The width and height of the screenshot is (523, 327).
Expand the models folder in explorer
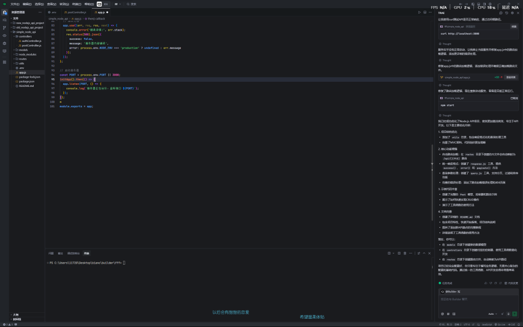[23, 50]
